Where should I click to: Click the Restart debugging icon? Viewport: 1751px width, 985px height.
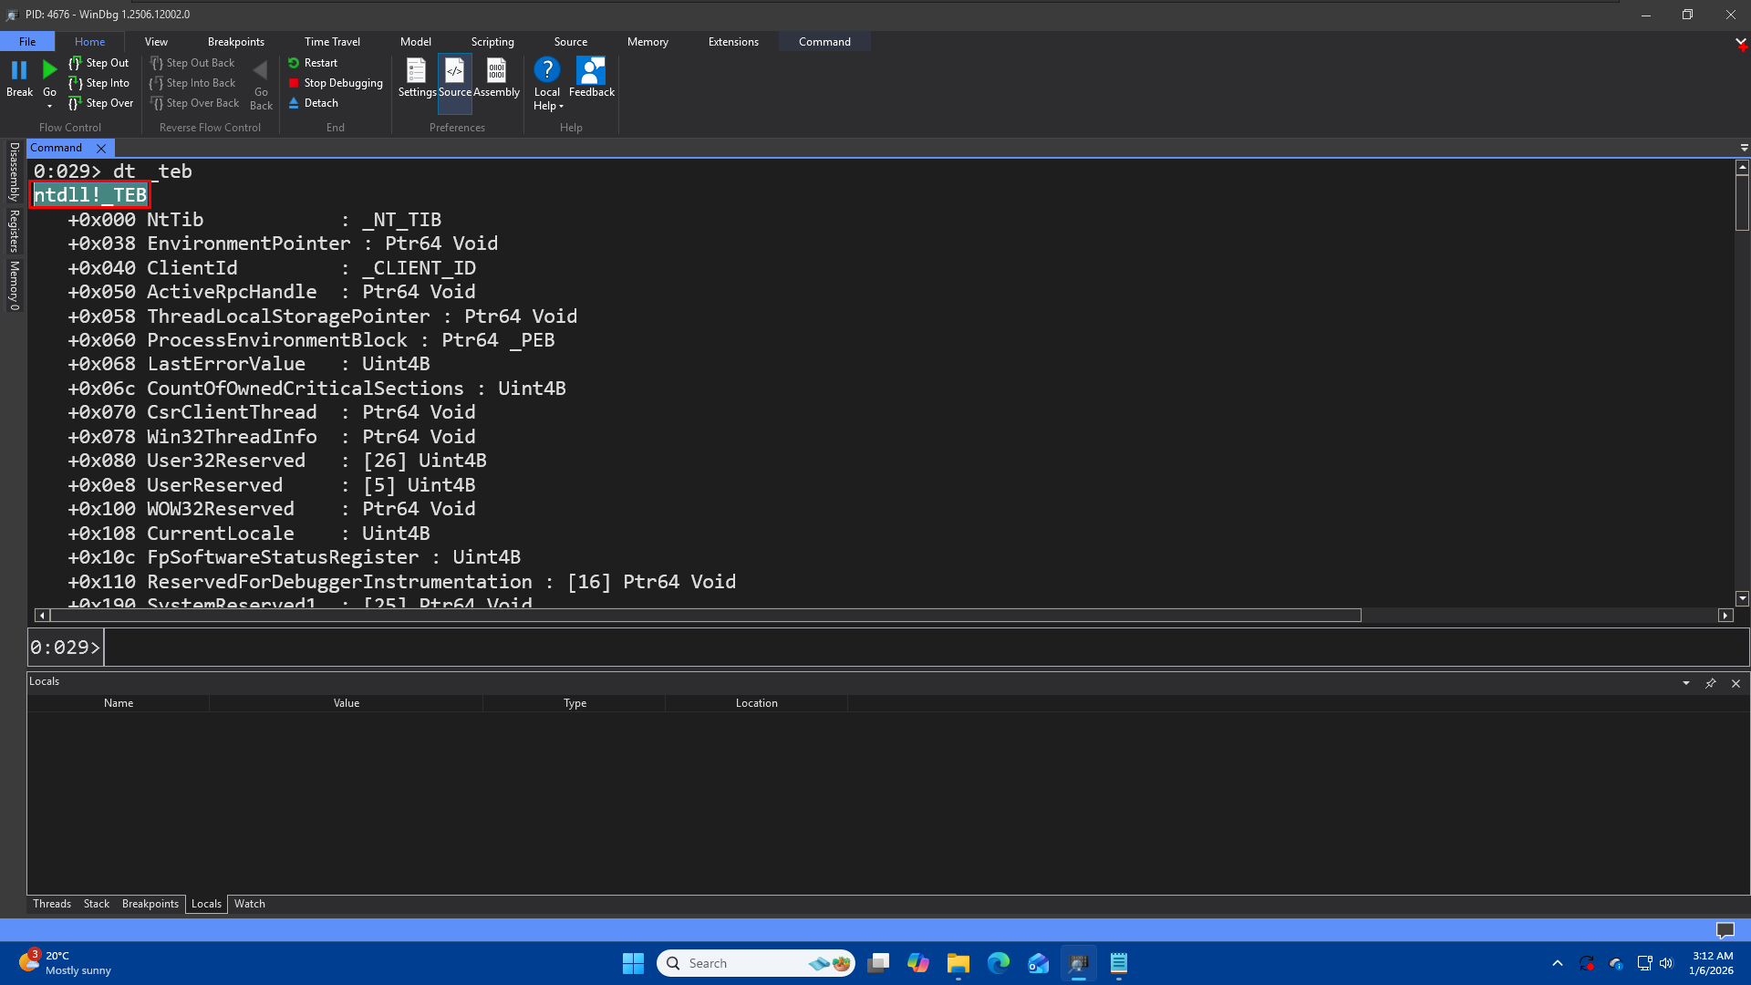pyautogui.click(x=294, y=63)
